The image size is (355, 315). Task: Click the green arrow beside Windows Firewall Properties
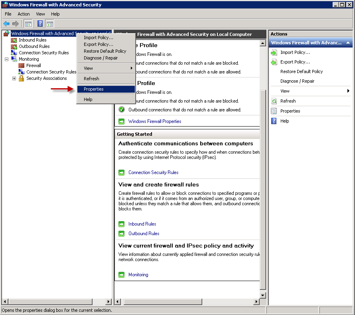[122, 121]
